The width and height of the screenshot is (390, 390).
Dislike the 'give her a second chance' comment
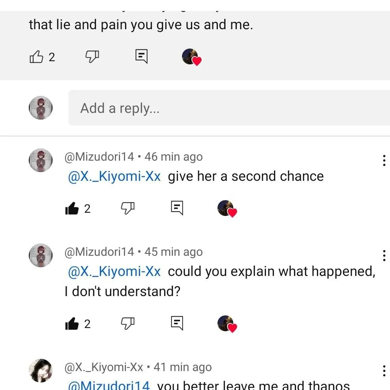tap(127, 208)
